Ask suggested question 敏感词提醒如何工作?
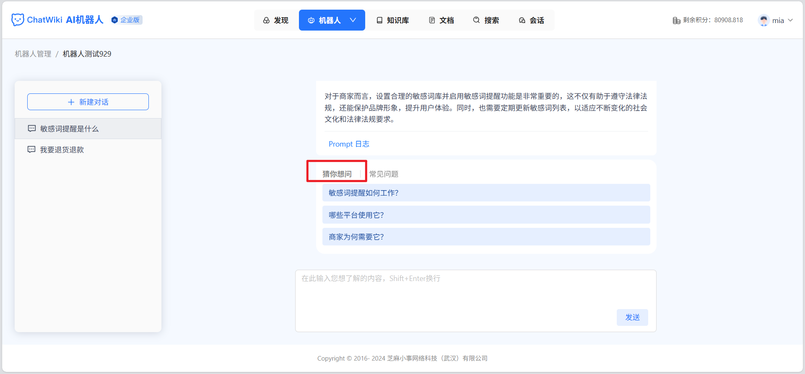 tap(486, 193)
